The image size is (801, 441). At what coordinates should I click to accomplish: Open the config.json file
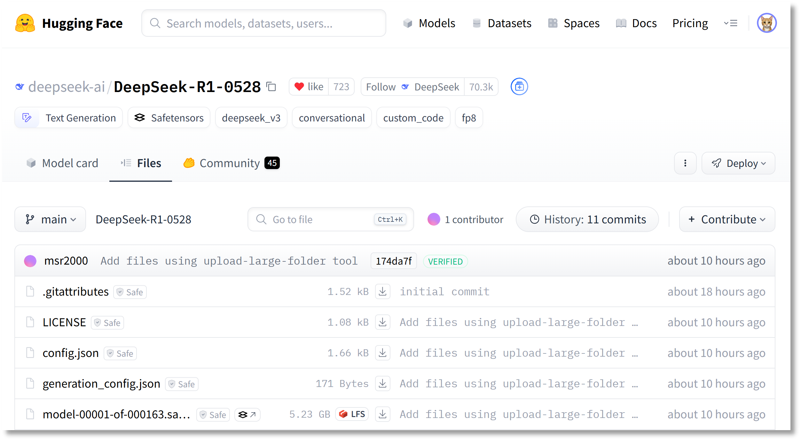[x=71, y=353]
